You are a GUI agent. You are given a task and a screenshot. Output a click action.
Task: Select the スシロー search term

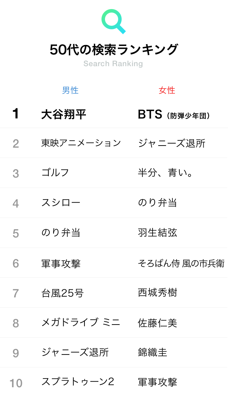tap(61, 203)
